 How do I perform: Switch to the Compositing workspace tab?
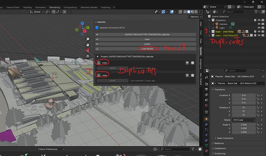pos(70,7)
